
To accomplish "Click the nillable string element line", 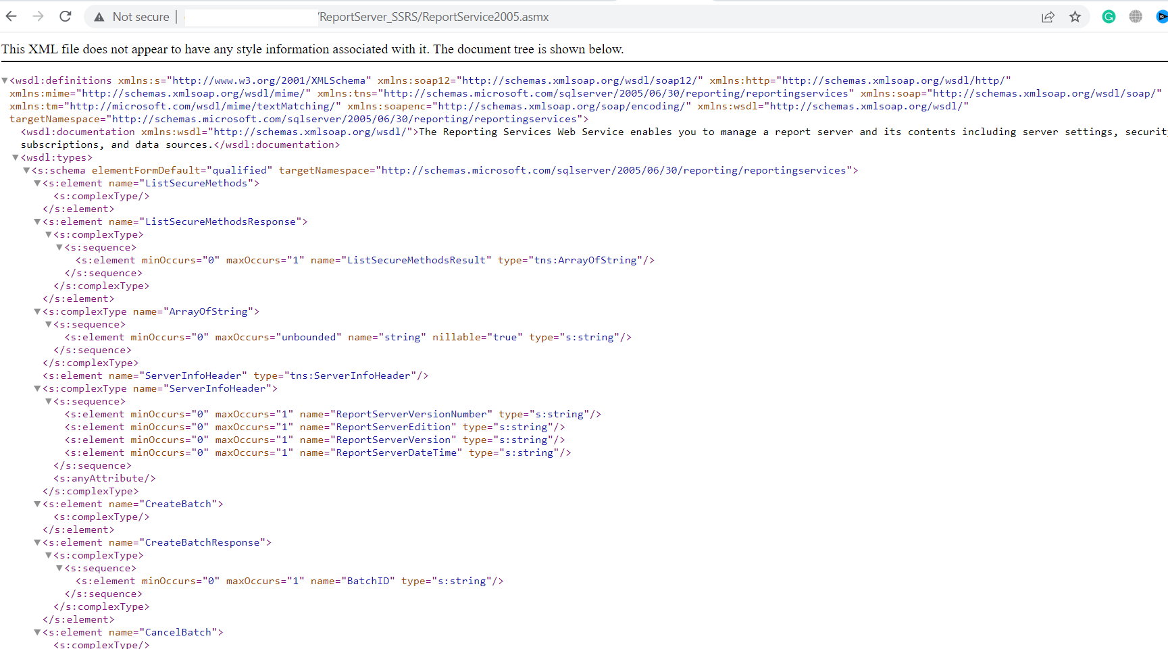I will [x=349, y=337].
